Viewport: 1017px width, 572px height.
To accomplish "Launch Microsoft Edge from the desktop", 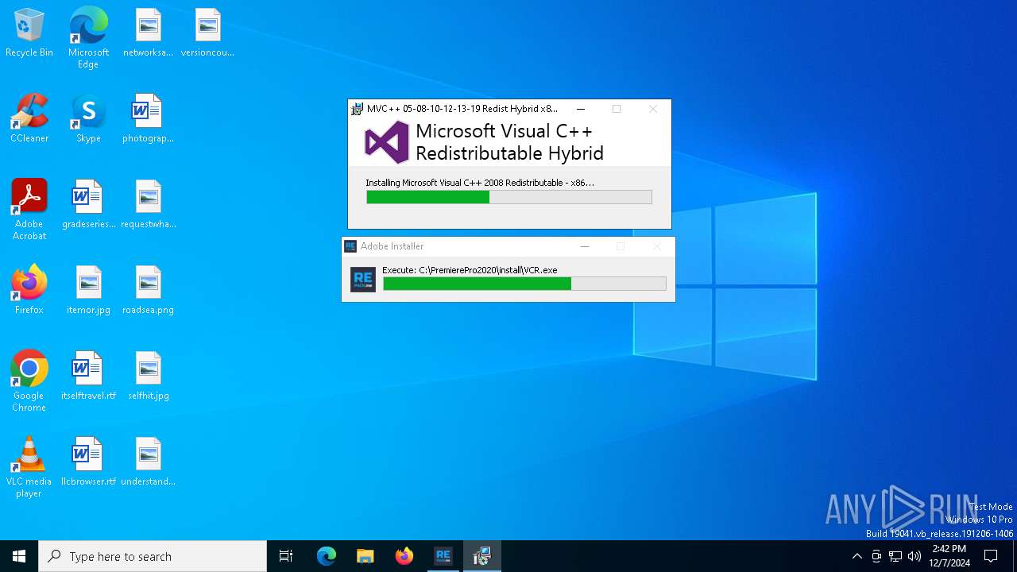I will point(88,38).
